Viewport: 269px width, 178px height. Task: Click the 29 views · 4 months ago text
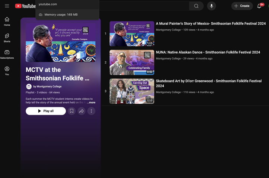click(x=198, y=59)
